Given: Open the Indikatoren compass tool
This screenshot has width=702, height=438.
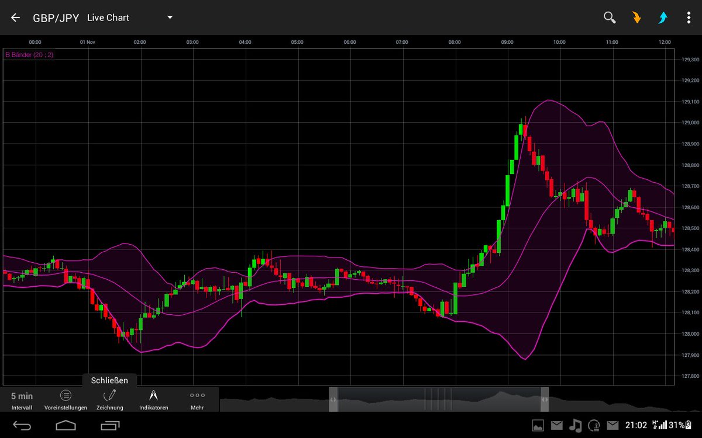Looking at the screenshot, I should (153, 400).
